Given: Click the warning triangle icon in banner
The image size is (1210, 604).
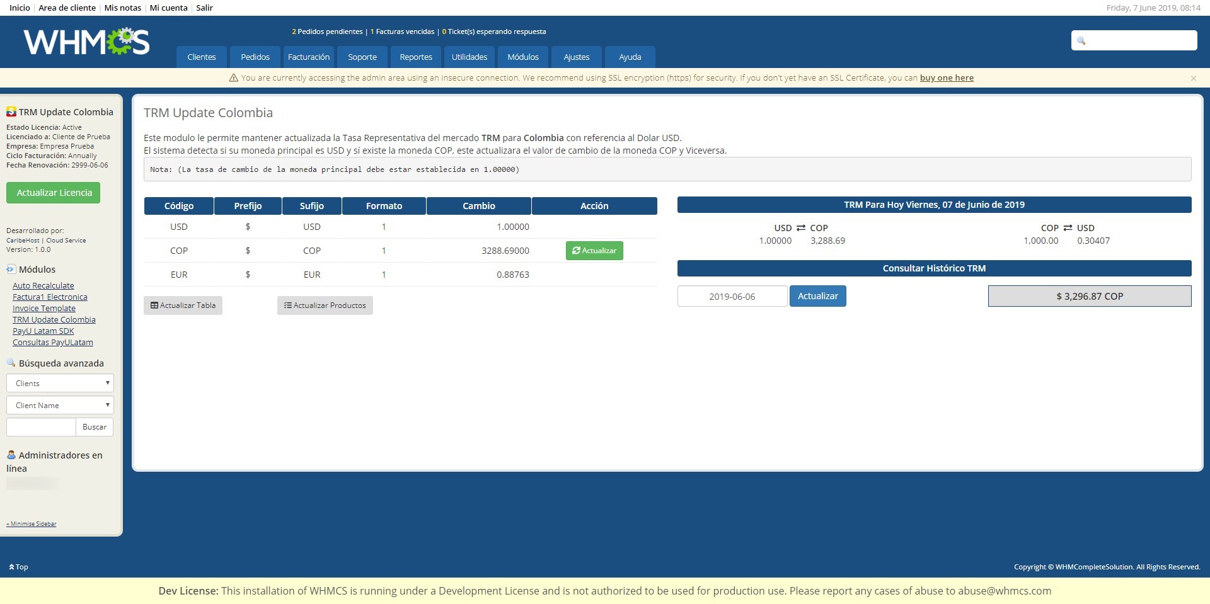Looking at the screenshot, I should tap(234, 78).
